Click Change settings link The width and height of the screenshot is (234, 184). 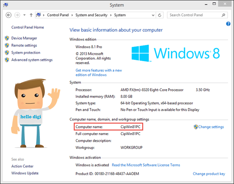(x=211, y=127)
